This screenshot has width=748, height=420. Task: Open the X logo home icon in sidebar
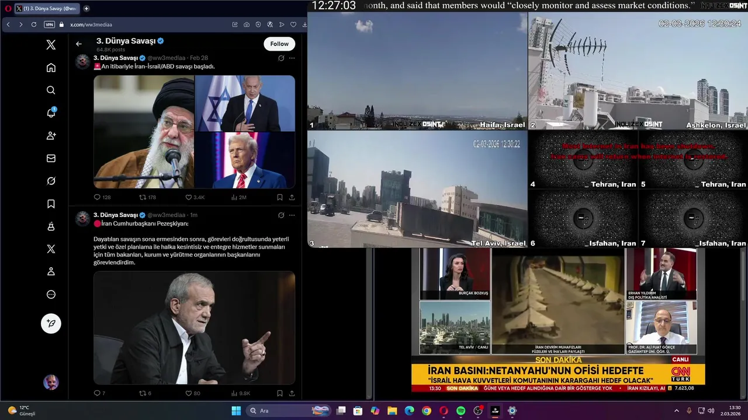(51, 45)
